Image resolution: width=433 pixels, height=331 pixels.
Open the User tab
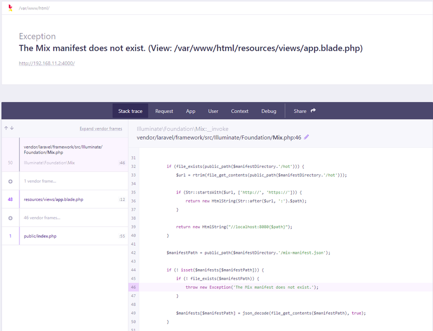(x=213, y=111)
